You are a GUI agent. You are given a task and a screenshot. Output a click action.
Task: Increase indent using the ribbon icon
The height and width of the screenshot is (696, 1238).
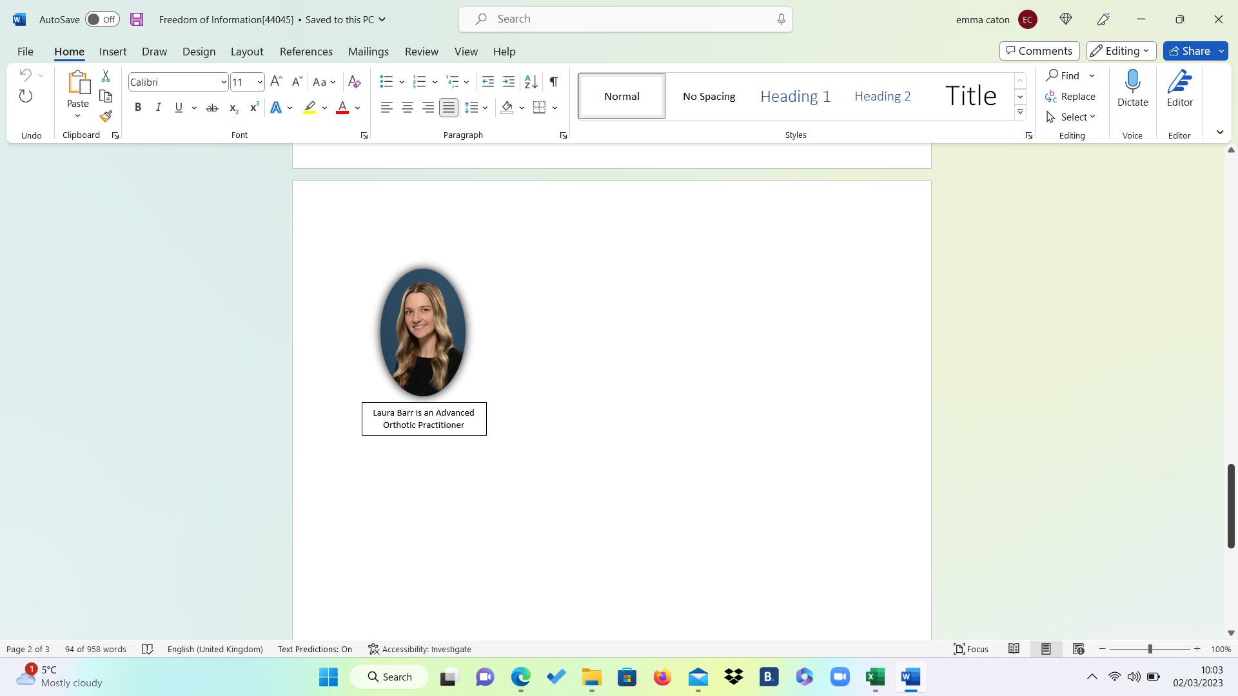coord(509,82)
